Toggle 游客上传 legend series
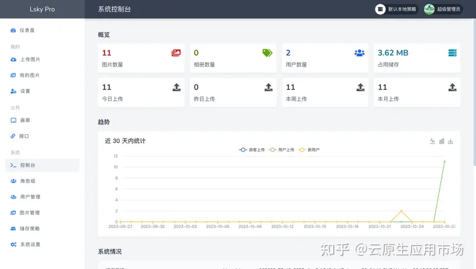The width and height of the screenshot is (476, 269). 252,149
